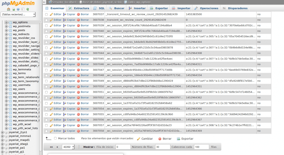Click table icon beside wp_terms
284x155 pixels.
10,73
